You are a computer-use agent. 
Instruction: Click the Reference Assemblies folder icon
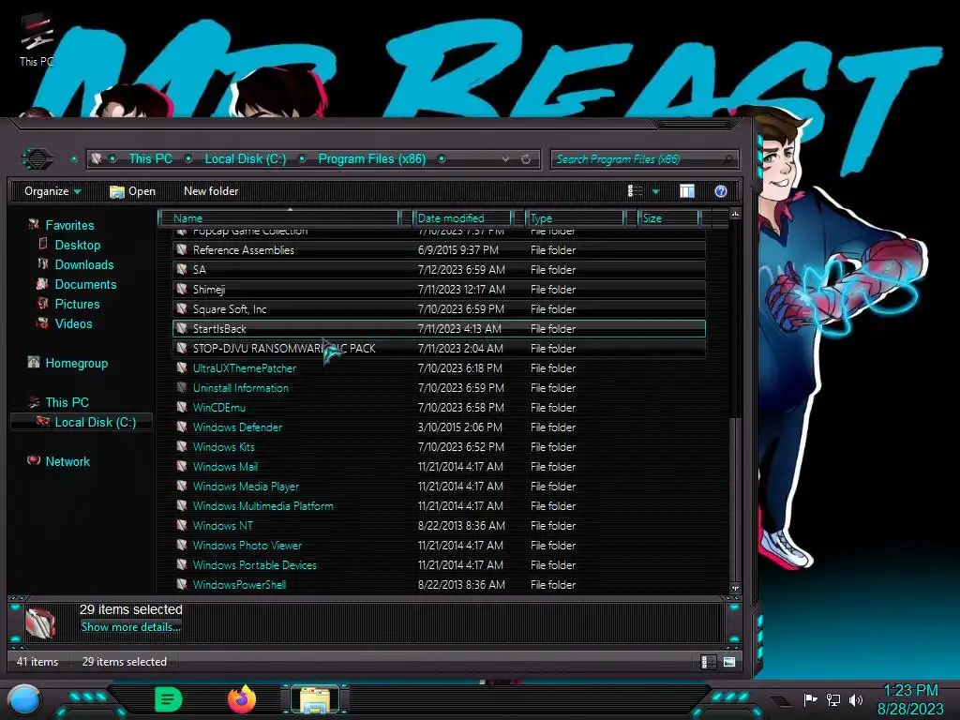(181, 249)
